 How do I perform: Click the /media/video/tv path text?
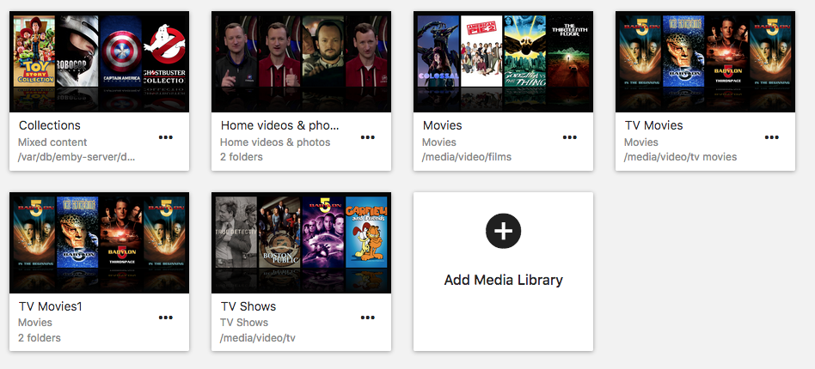click(x=258, y=338)
